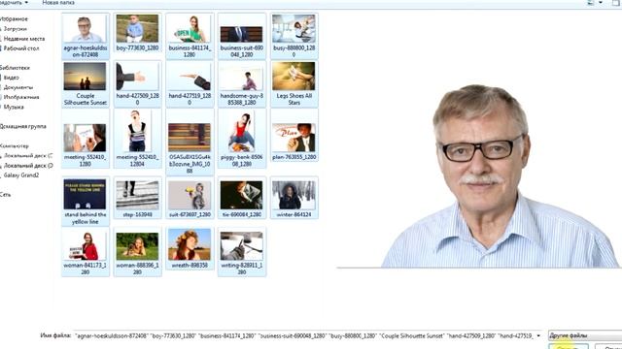Open the Документы library
The image size is (622, 349).
pos(17,87)
